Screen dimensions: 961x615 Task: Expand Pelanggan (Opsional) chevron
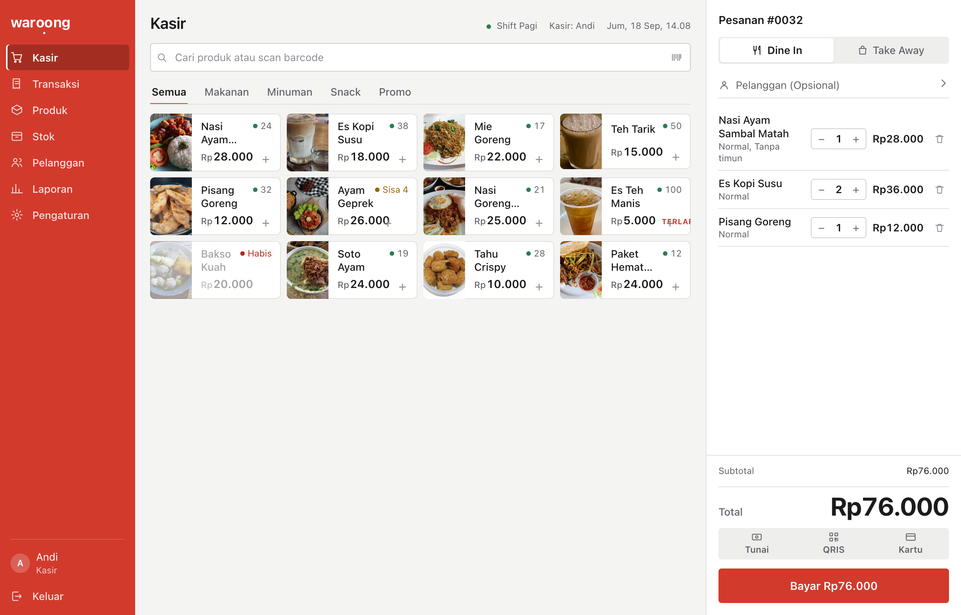point(943,84)
